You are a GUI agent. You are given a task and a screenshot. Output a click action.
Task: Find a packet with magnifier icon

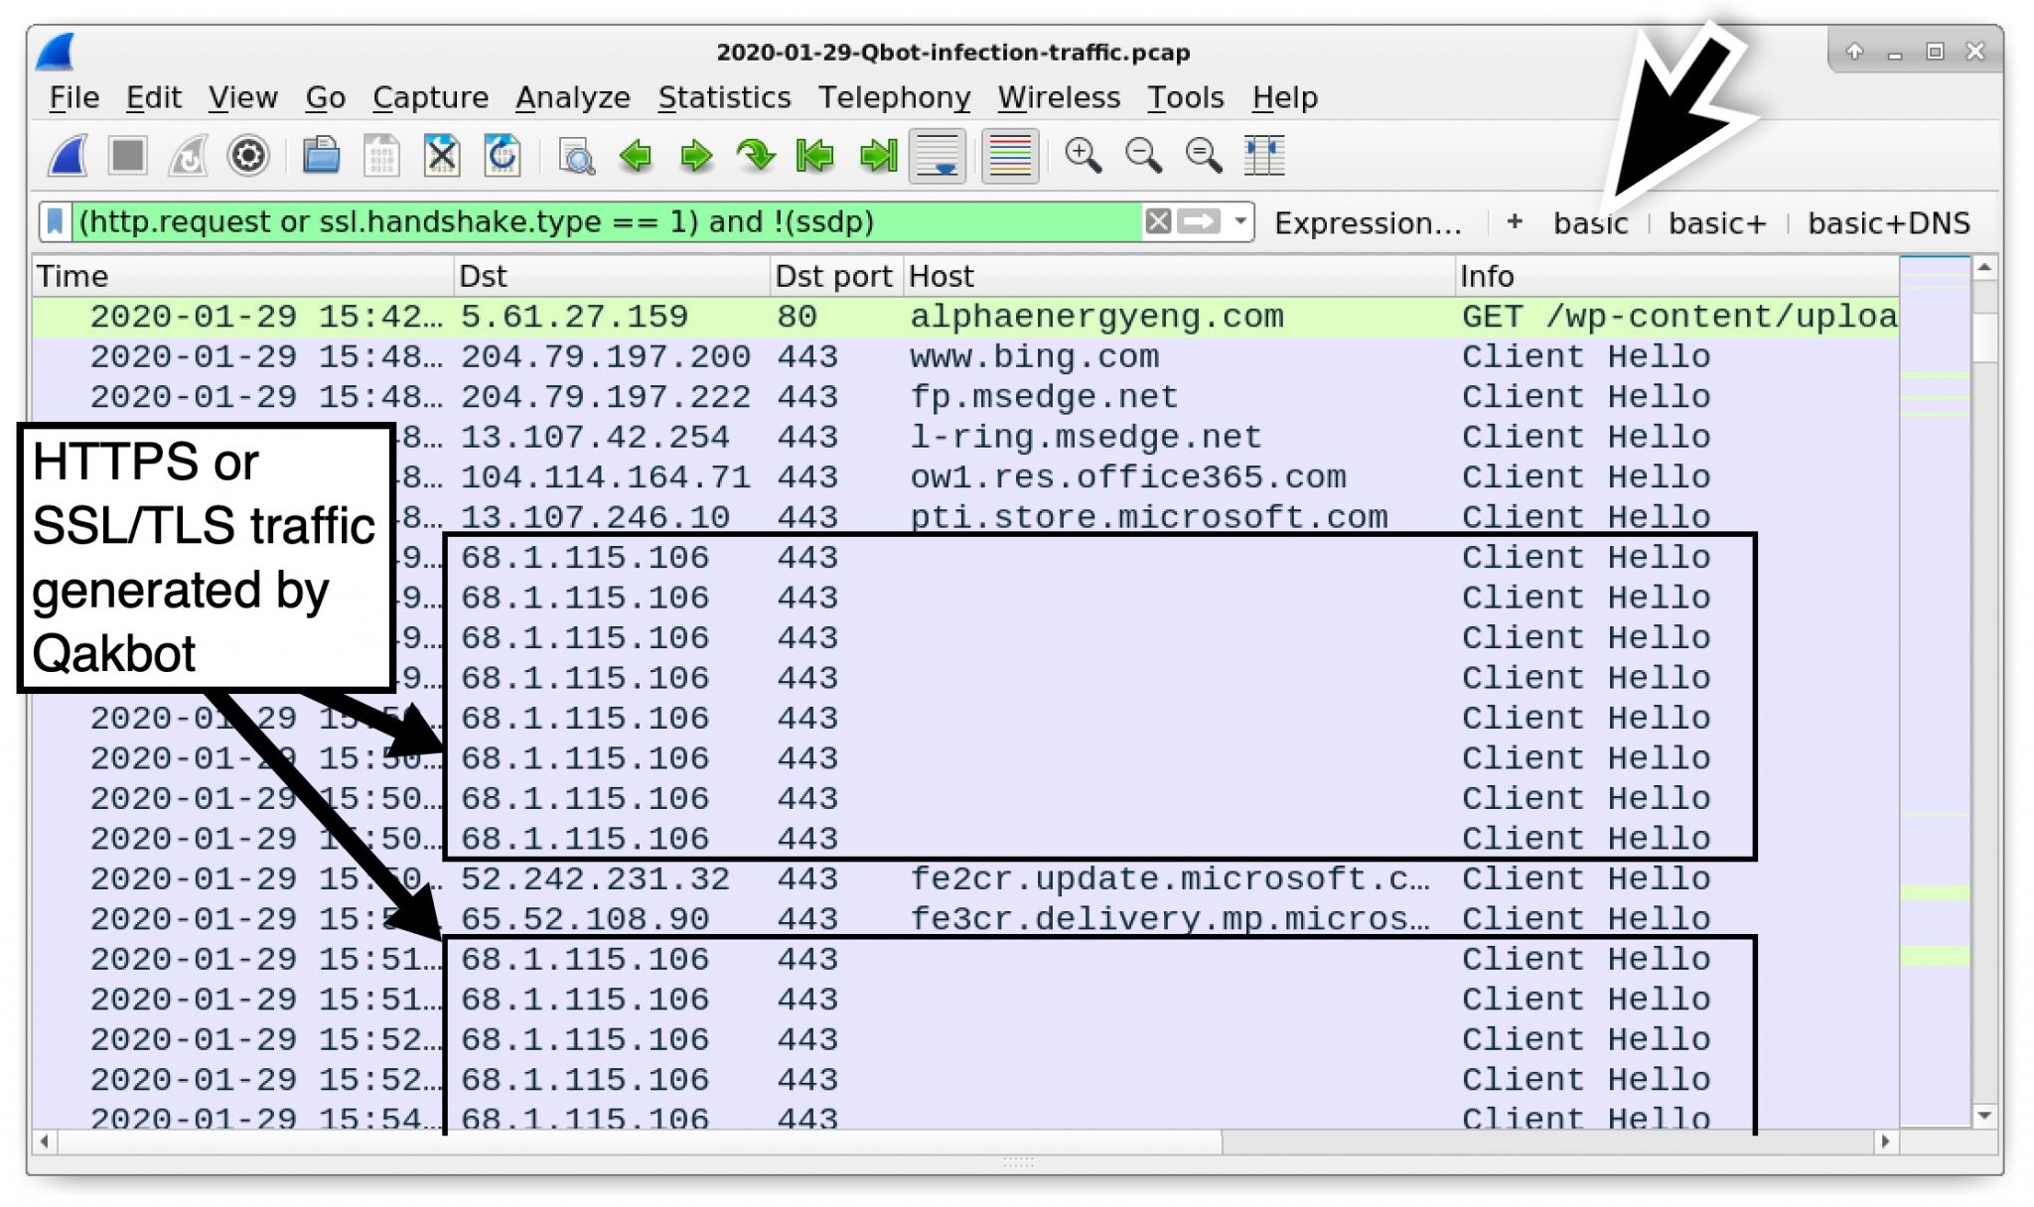click(x=576, y=156)
